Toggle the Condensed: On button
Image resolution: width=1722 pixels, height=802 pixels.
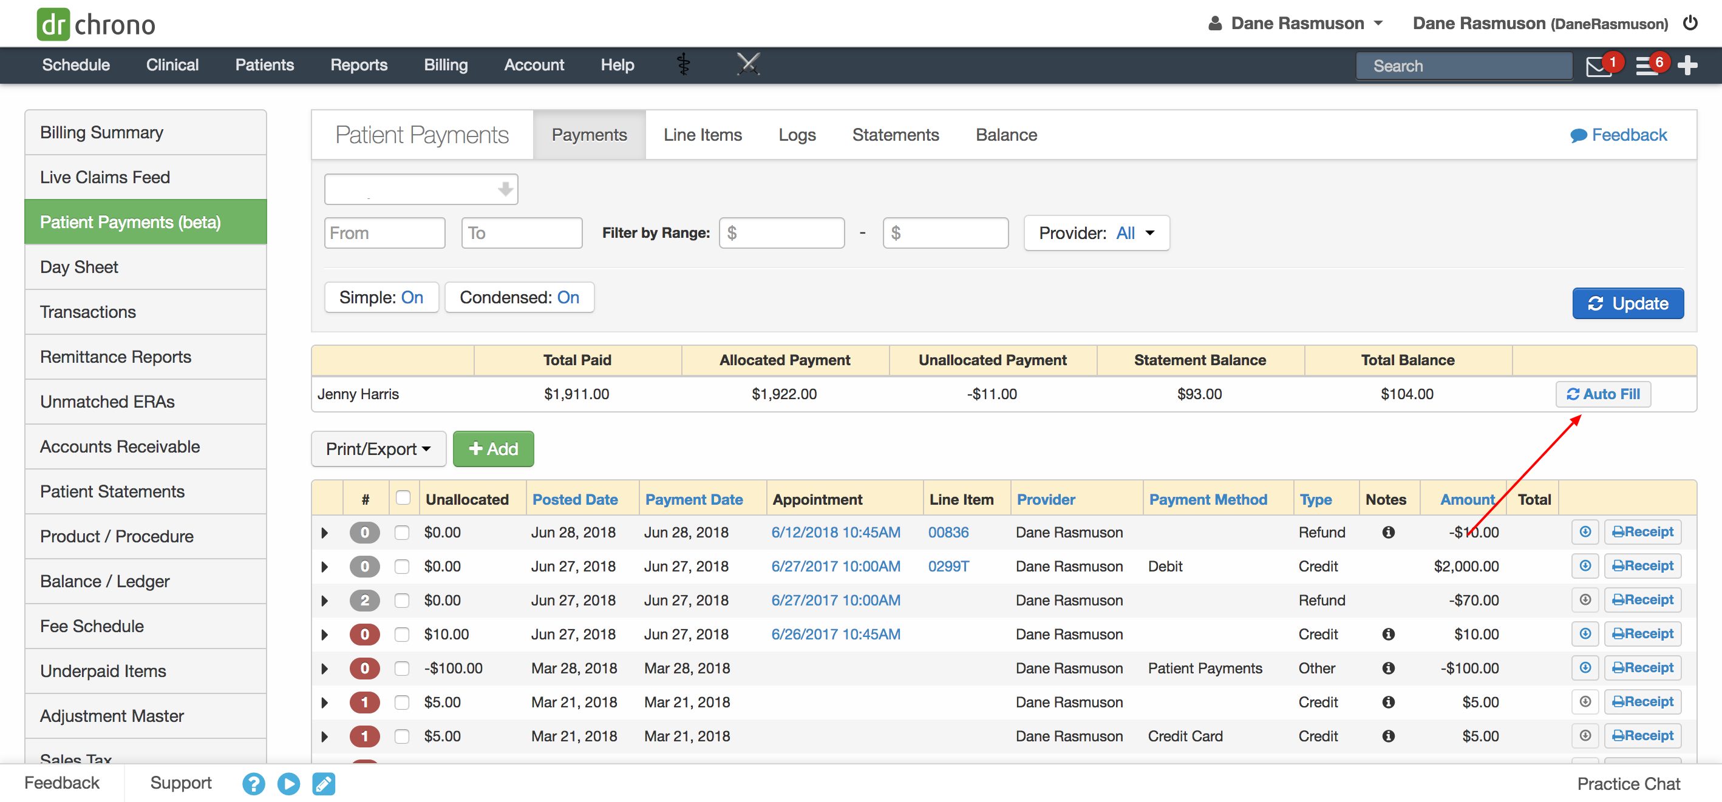(x=519, y=297)
